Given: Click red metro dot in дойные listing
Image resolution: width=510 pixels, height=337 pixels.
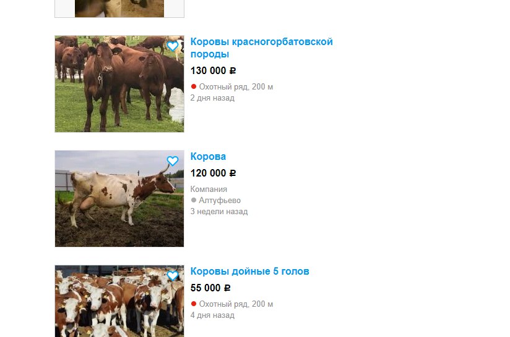Looking at the screenshot, I should (x=194, y=304).
